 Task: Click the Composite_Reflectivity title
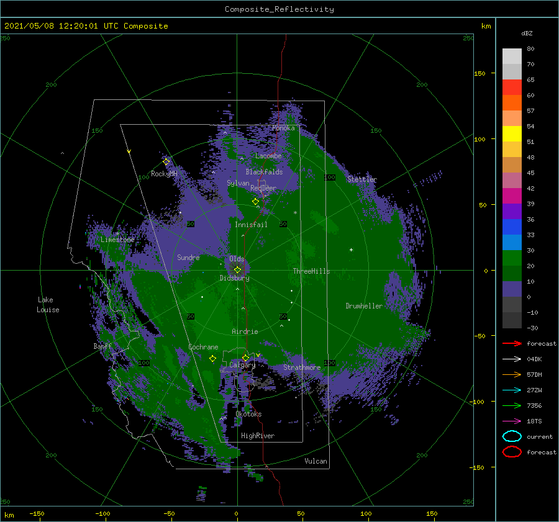coord(279,9)
